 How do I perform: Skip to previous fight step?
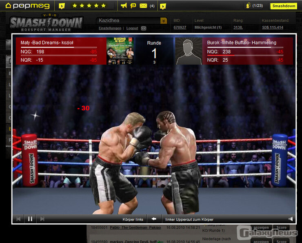point(18,219)
